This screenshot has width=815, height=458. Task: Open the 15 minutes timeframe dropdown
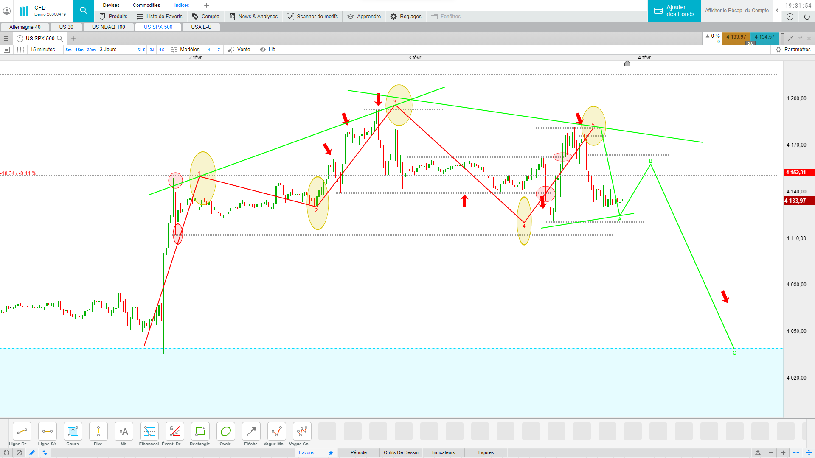pyautogui.click(x=42, y=50)
